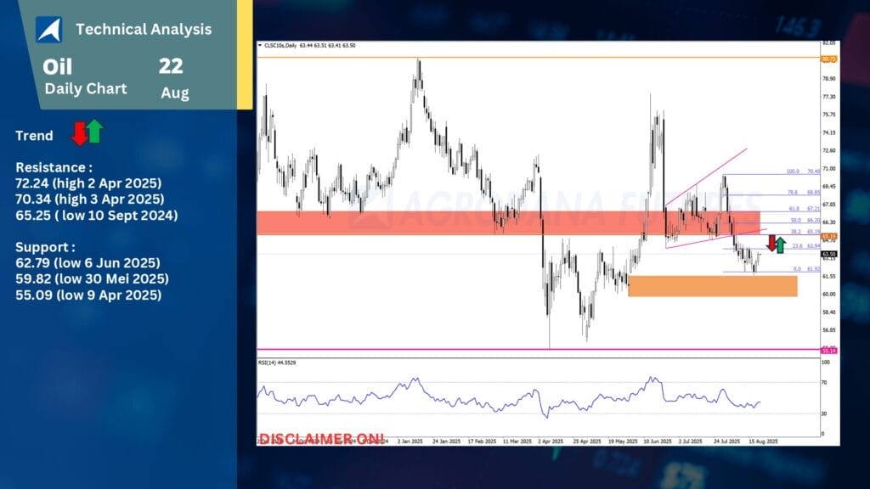Open the small triangle before CLSC10s symbol
The width and height of the screenshot is (870, 489).
pyautogui.click(x=261, y=45)
